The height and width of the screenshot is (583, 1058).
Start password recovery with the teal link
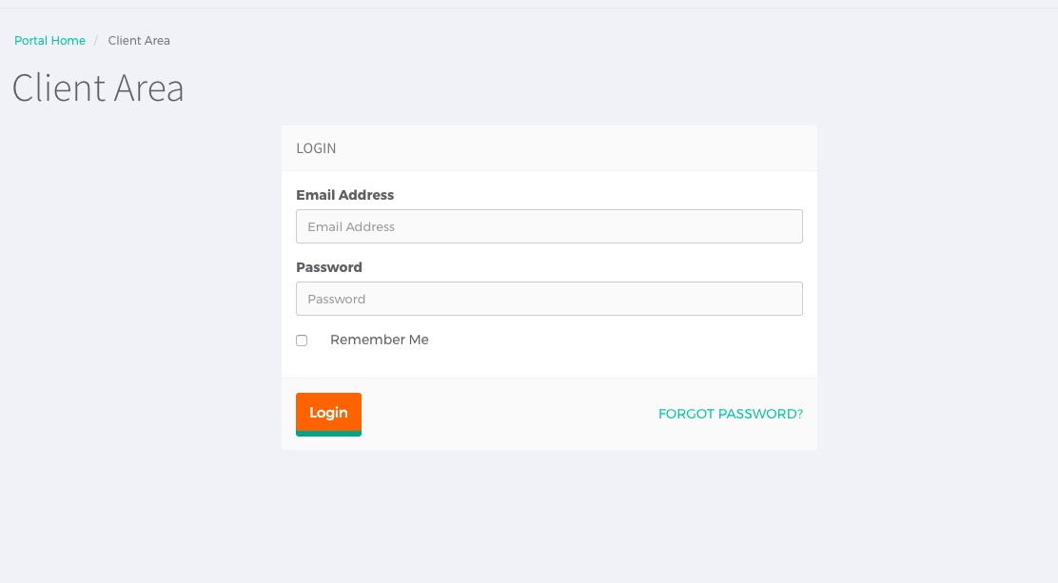[x=731, y=414]
